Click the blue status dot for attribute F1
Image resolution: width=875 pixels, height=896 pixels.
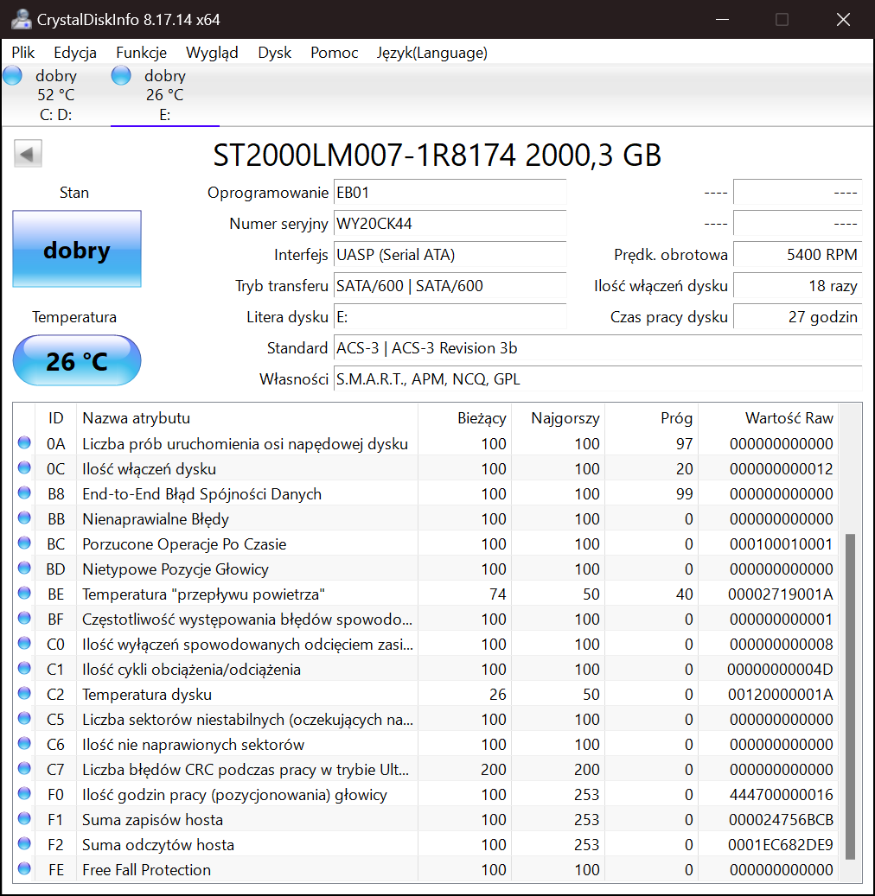(x=24, y=819)
